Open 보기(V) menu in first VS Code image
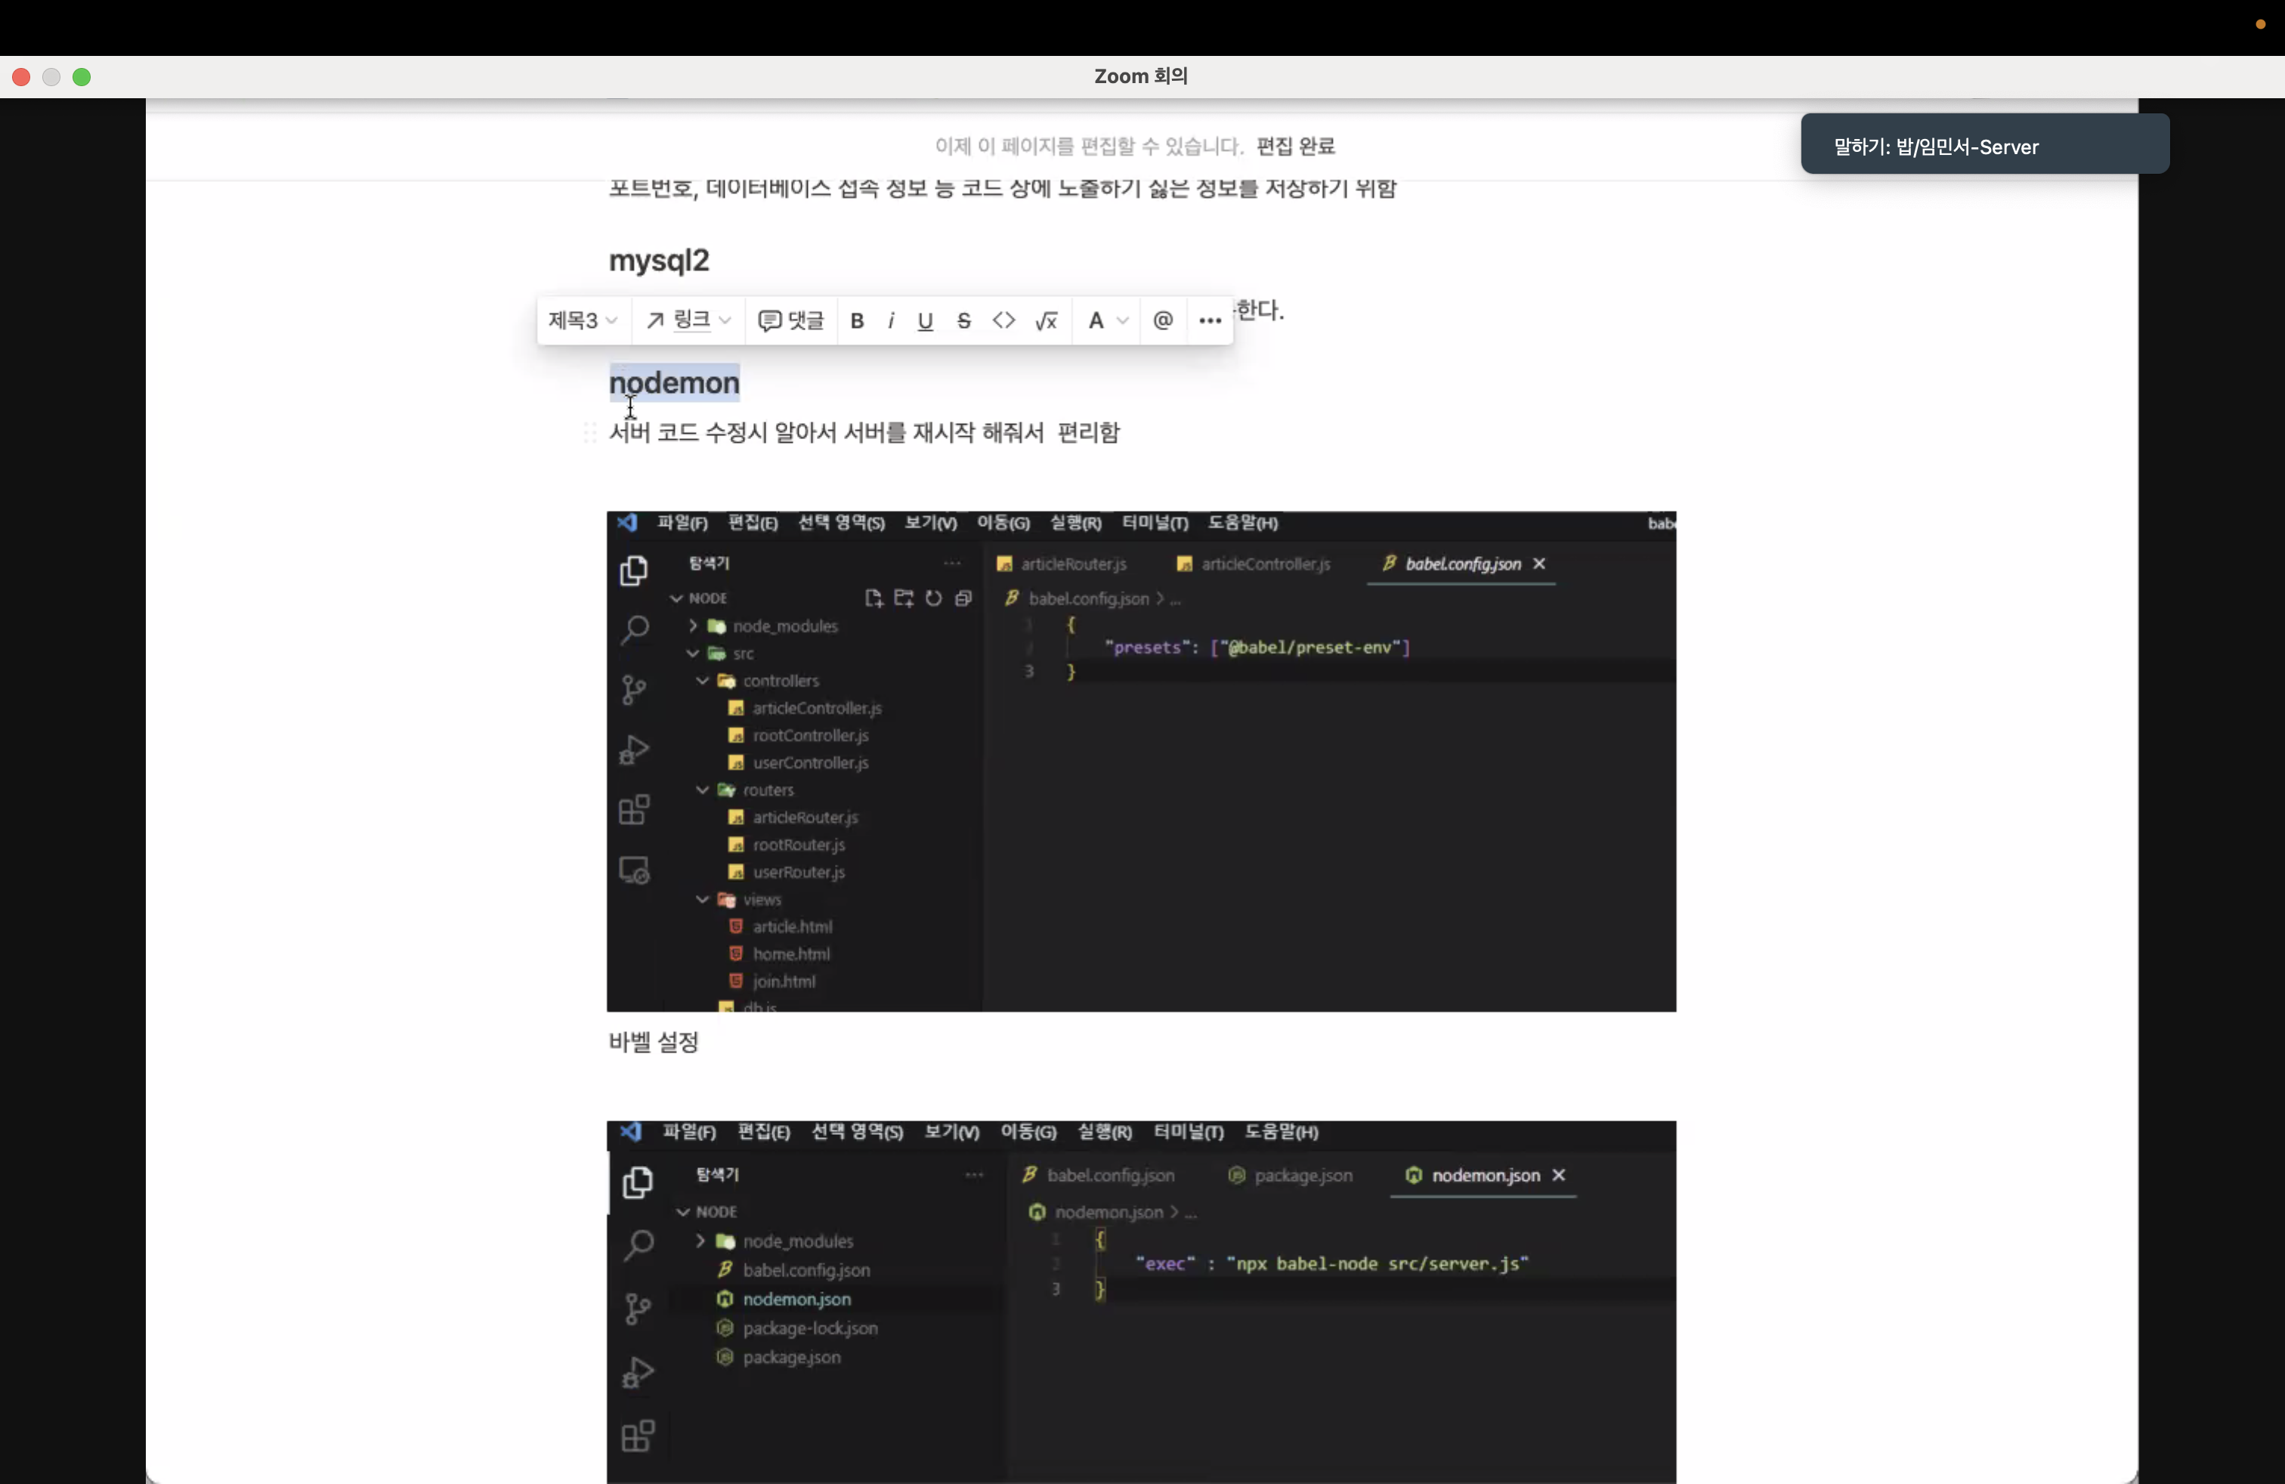2285x1484 pixels. coord(930,523)
